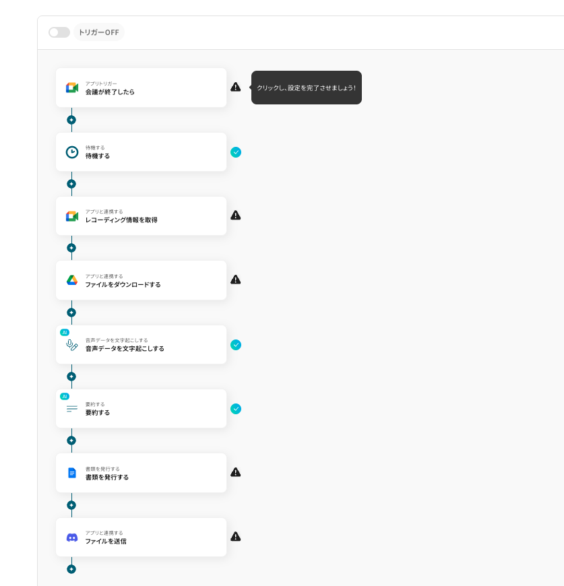Click the トリガーOFF label
The image size is (564, 586).
98,32
